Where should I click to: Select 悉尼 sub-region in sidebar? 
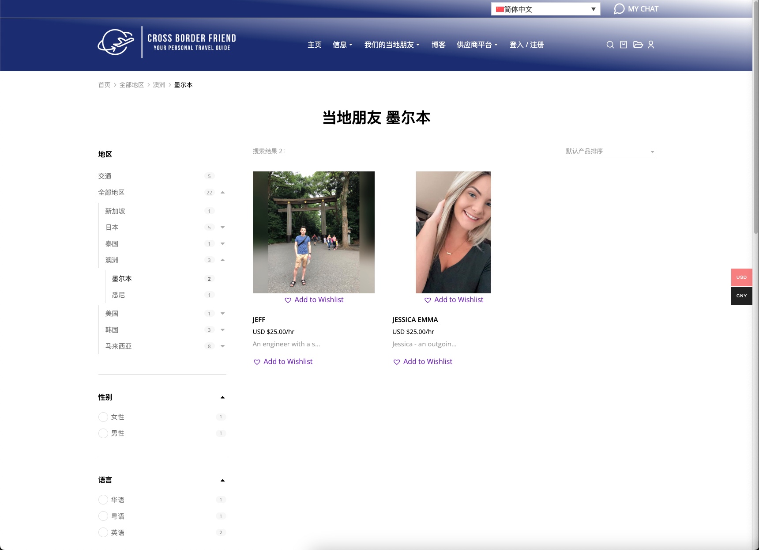pyautogui.click(x=118, y=295)
